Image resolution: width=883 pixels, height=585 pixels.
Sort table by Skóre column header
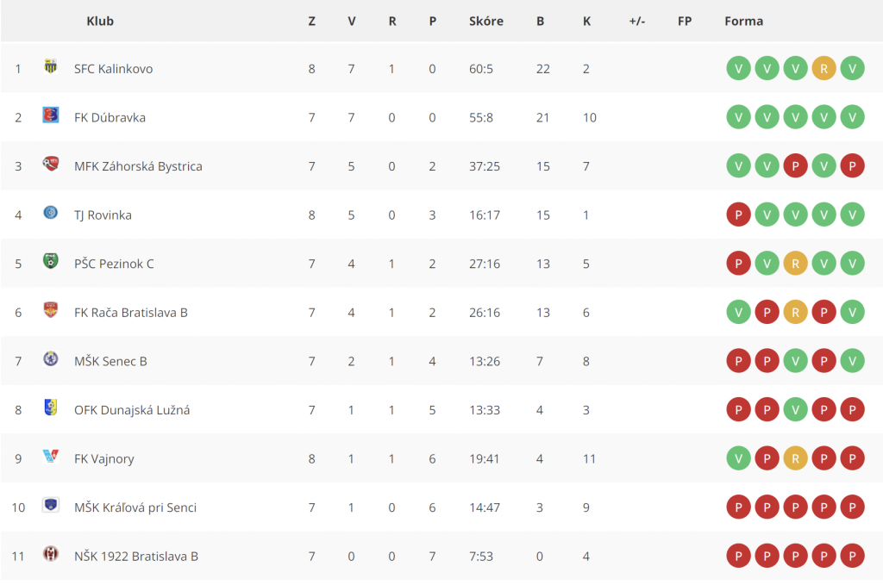pyautogui.click(x=486, y=22)
